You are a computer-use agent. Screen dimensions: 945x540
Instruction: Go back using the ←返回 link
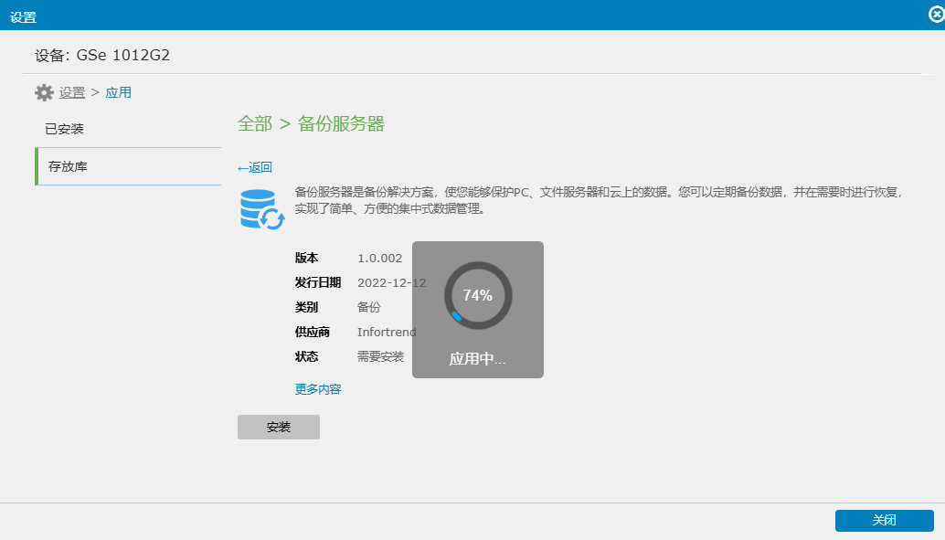click(x=255, y=167)
